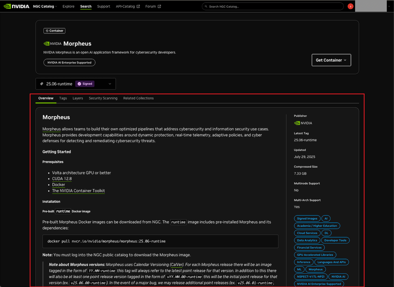
Task: Click the docker pull command block
Action: (160, 241)
